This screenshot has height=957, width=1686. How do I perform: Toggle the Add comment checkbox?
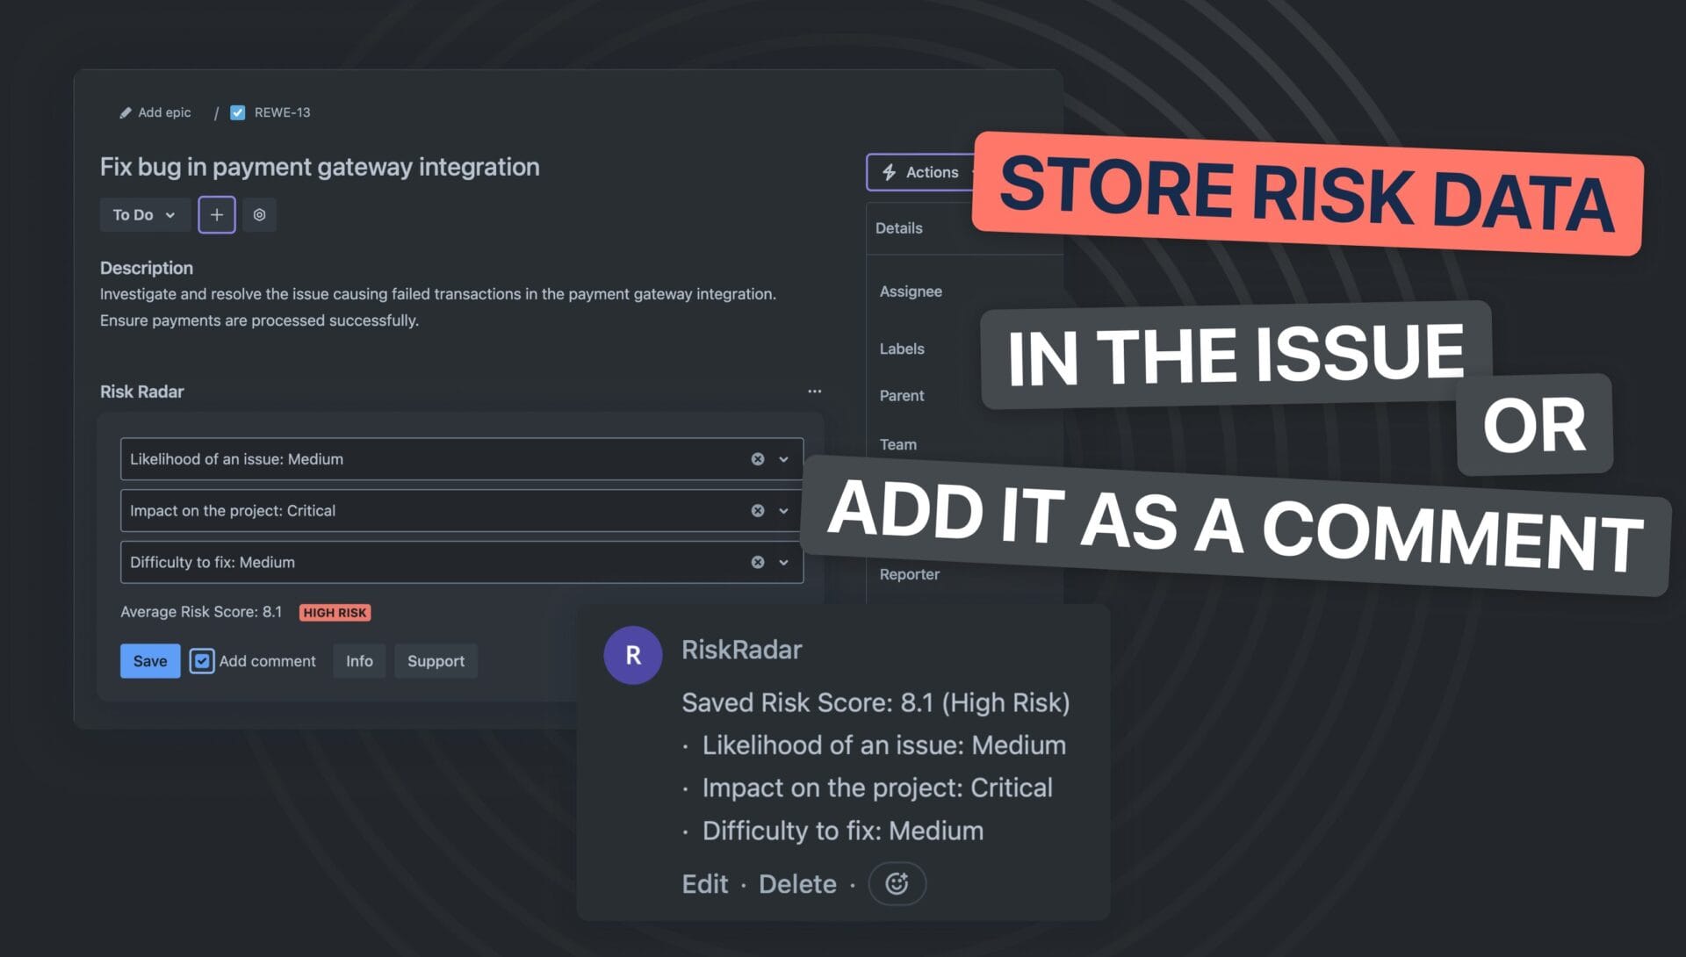click(202, 661)
